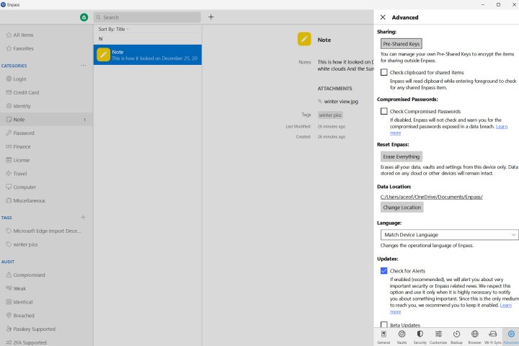Switch to the General settings tab
This screenshot has width=519, height=346.
click(383, 336)
